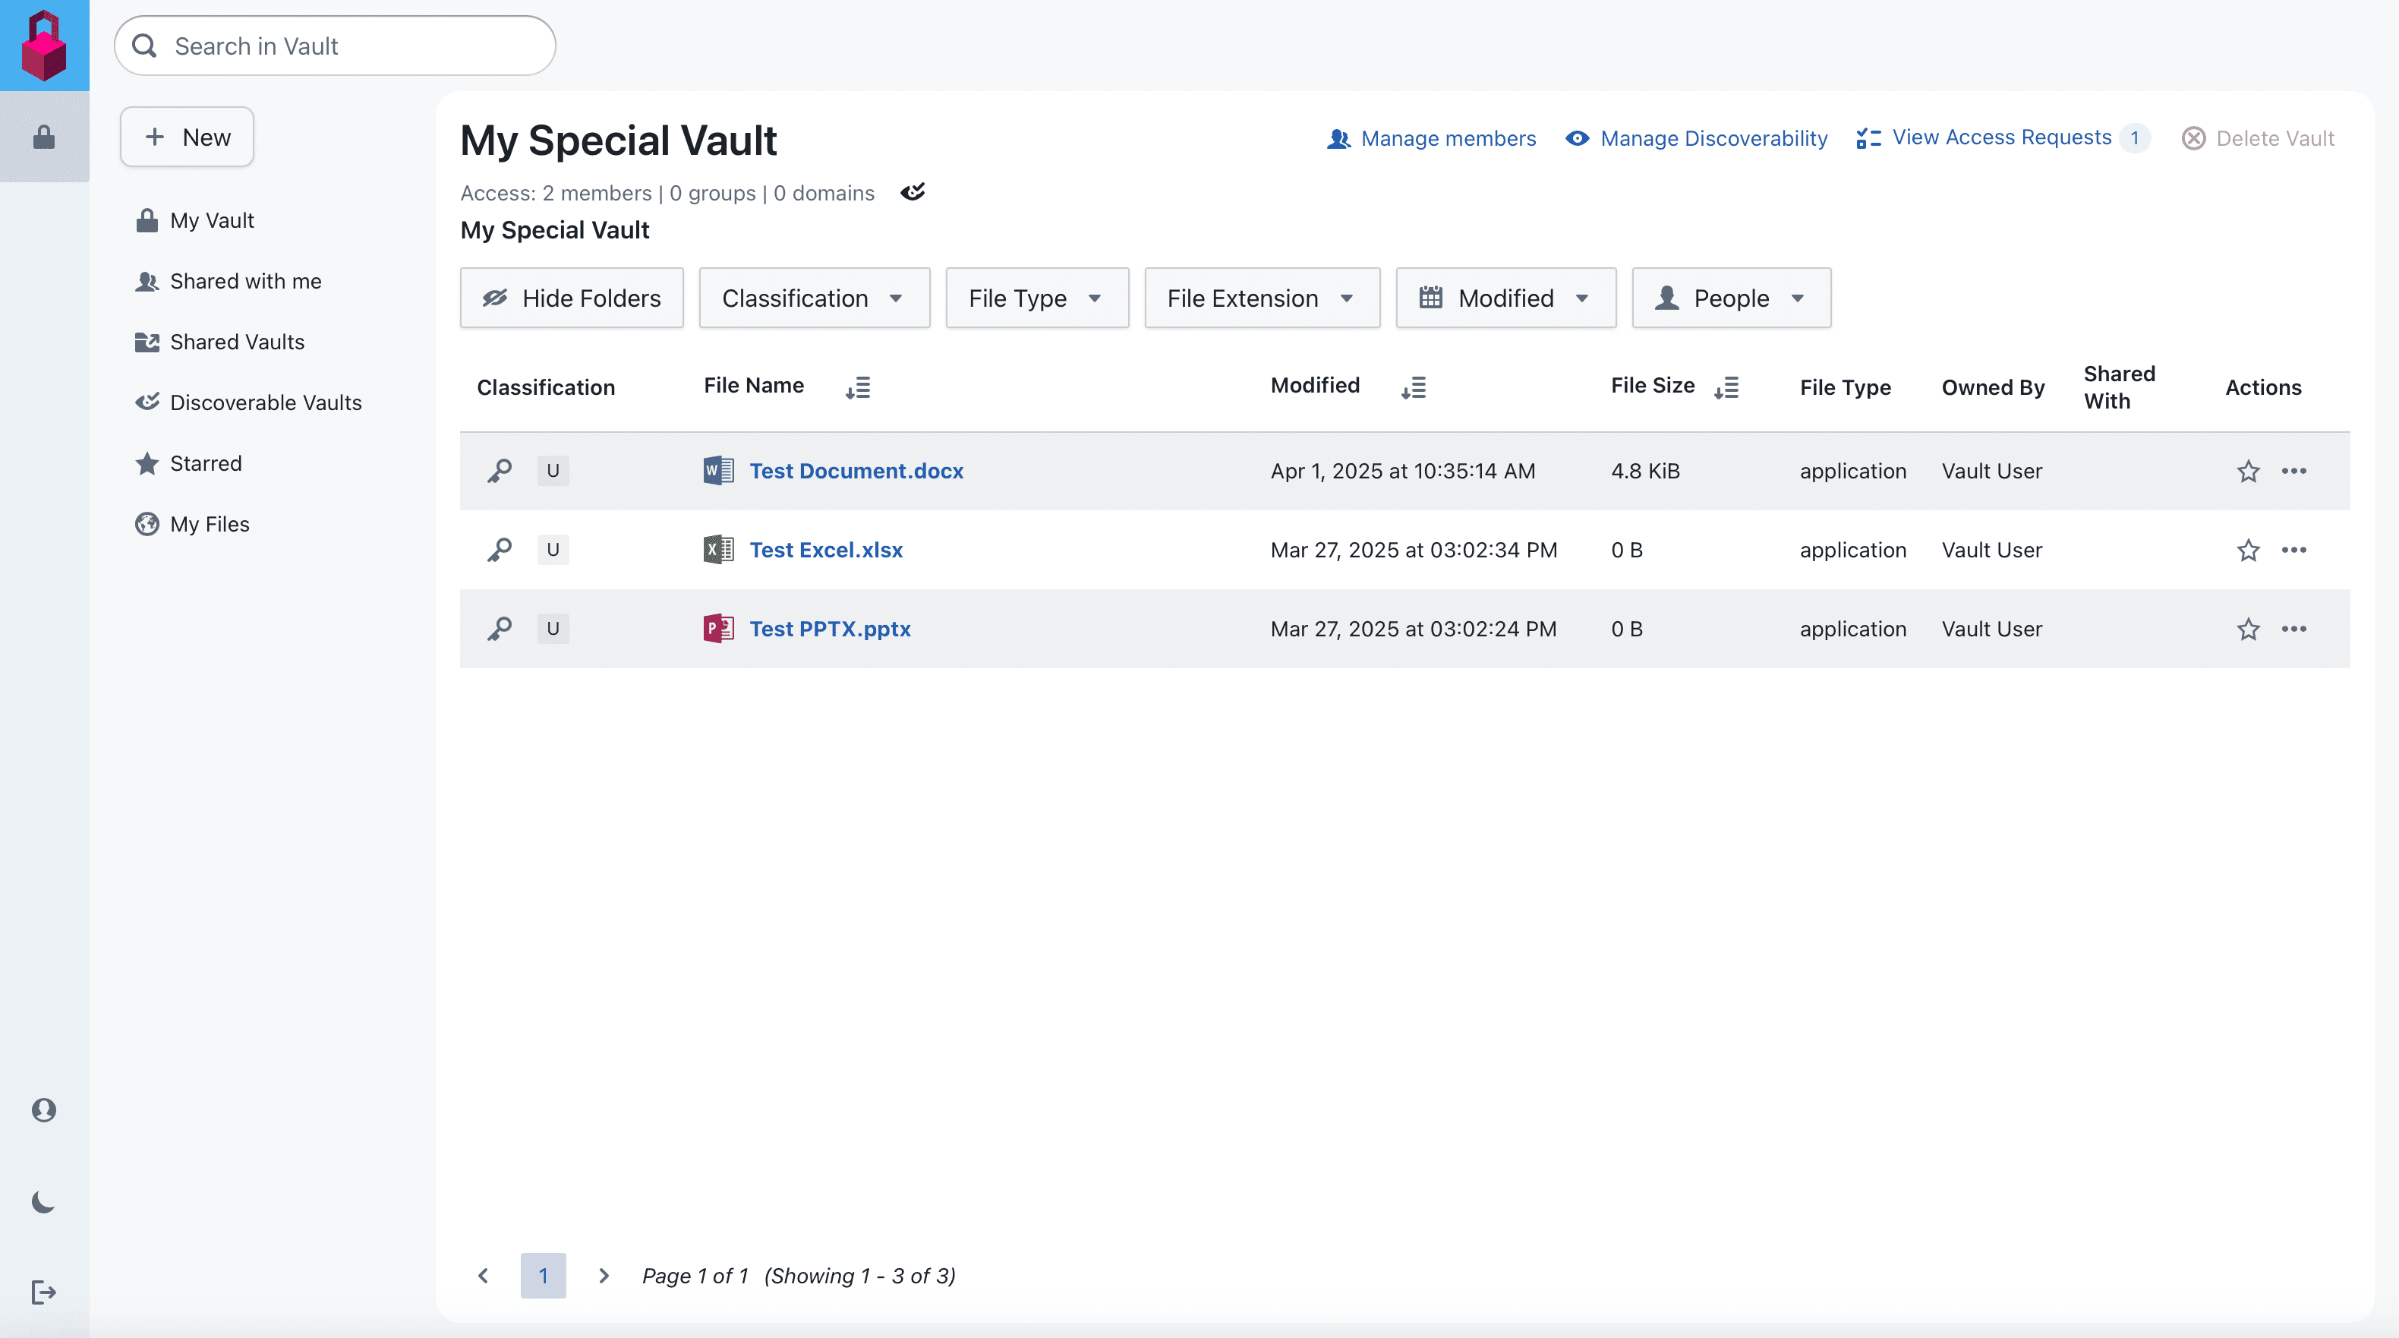Open My Vault in the sidebar
Image resolution: width=2399 pixels, height=1338 pixels.
point(194,221)
